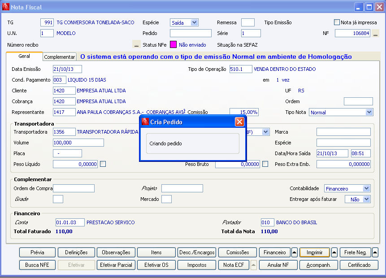Click the Comissão percentage field
Image resolution: width=386 pixels, height=278 pixels.
tap(244, 112)
